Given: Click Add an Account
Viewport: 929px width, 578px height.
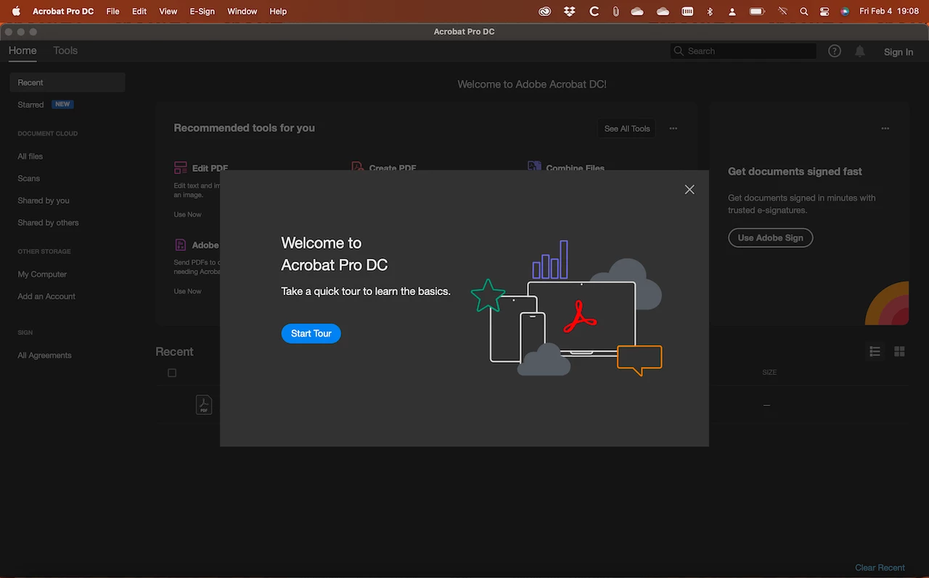Looking at the screenshot, I should 46,296.
